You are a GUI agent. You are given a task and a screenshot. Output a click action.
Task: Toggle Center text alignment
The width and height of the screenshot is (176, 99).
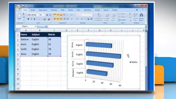(x=58, y=19)
